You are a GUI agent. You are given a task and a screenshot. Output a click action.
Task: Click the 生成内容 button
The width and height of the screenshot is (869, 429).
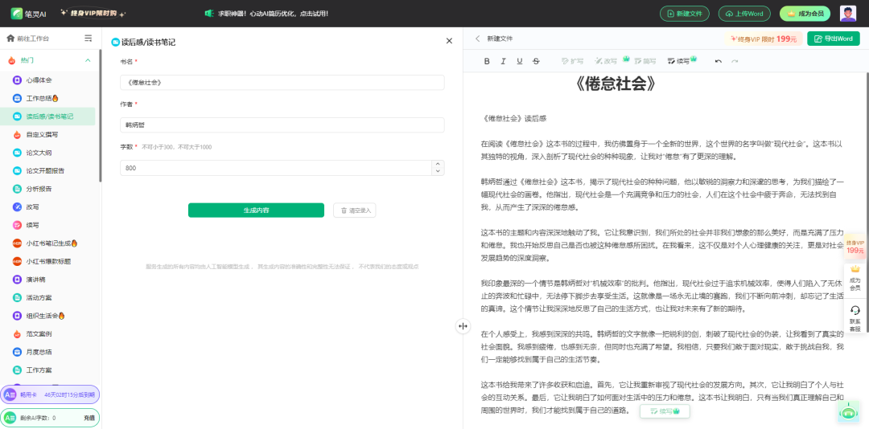point(256,210)
